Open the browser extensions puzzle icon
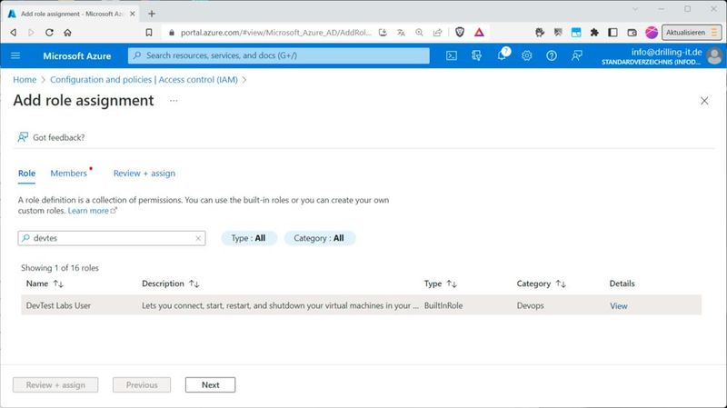The height and width of the screenshot is (408, 727). coord(594,33)
